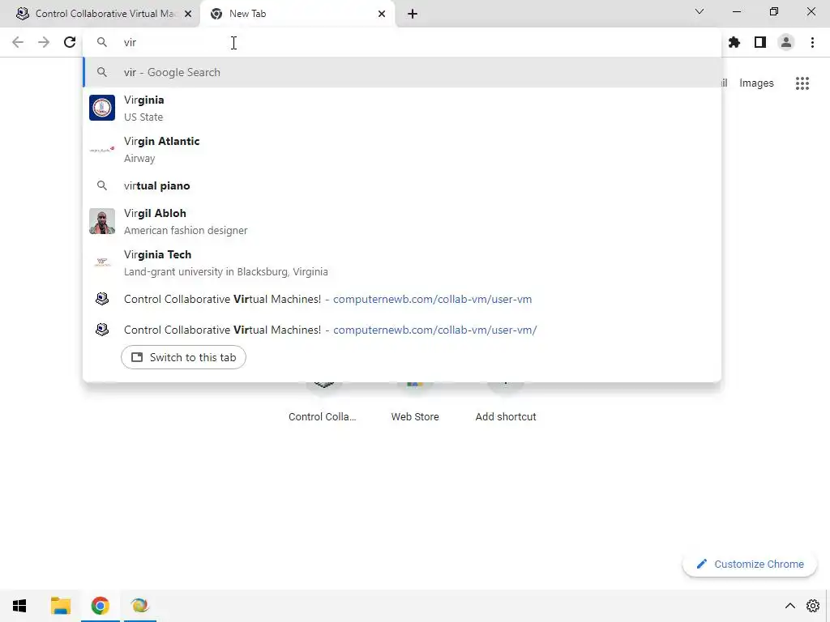Image resolution: width=830 pixels, height=622 pixels.
Task: Choose the virtual piano suggestion
Action: click(x=402, y=185)
